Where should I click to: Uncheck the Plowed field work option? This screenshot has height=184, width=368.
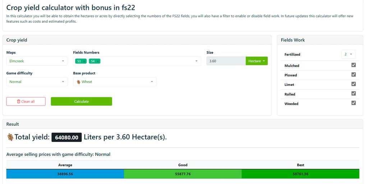click(x=354, y=75)
